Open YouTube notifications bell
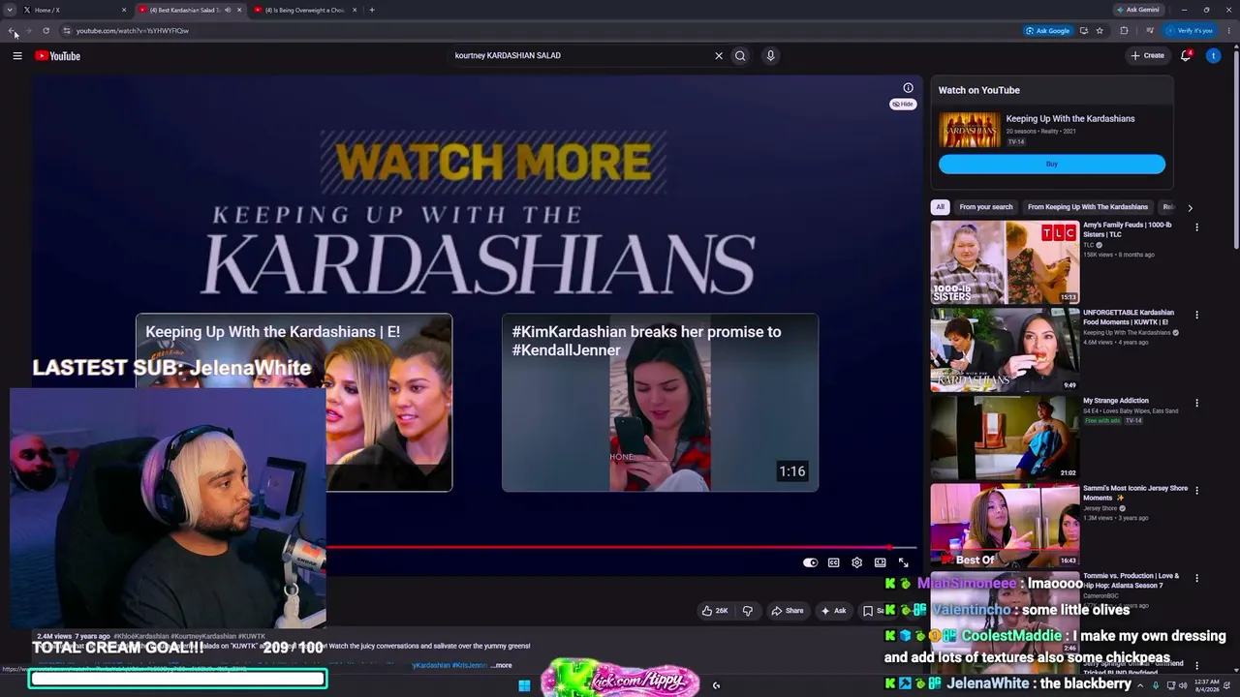 click(x=1186, y=55)
